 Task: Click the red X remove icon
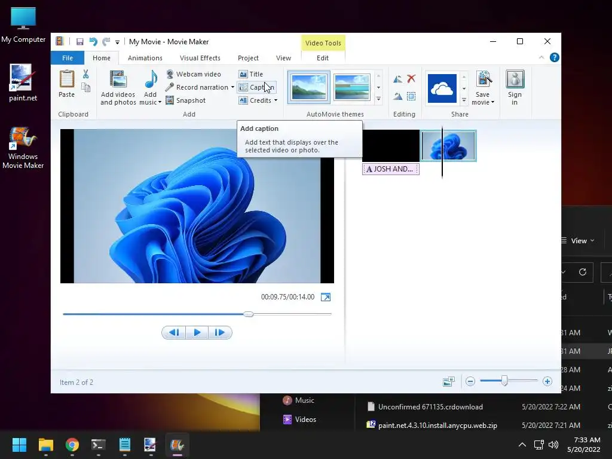click(x=411, y=79)
